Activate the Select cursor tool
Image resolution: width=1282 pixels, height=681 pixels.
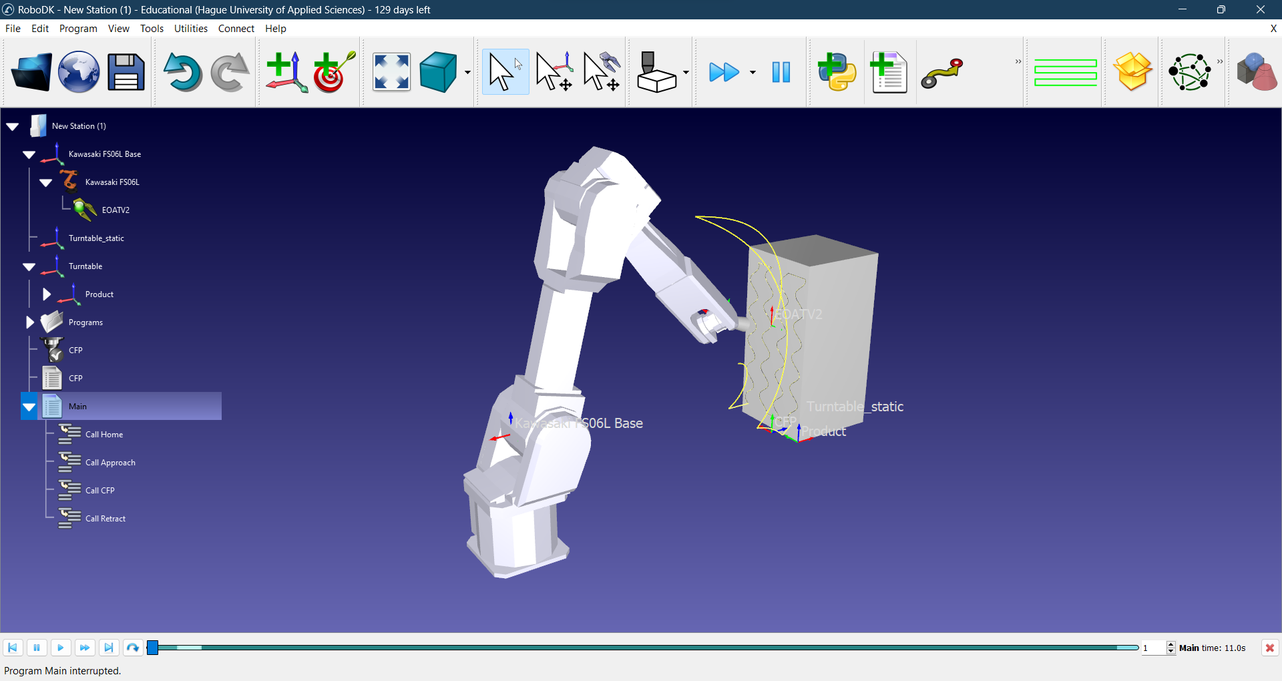tap(505, 72)
